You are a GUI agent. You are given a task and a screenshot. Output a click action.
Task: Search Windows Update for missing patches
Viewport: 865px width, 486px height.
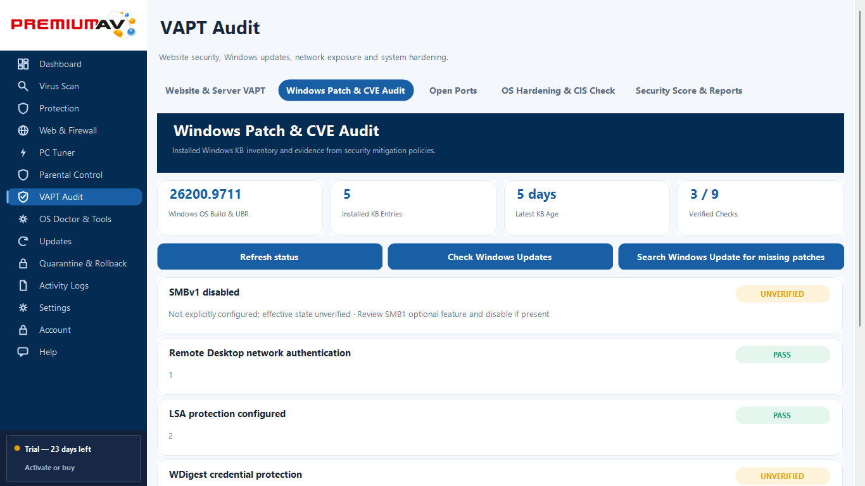tap(731, 257)
